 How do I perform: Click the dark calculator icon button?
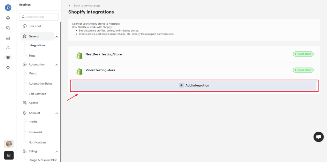click(9, 156)
